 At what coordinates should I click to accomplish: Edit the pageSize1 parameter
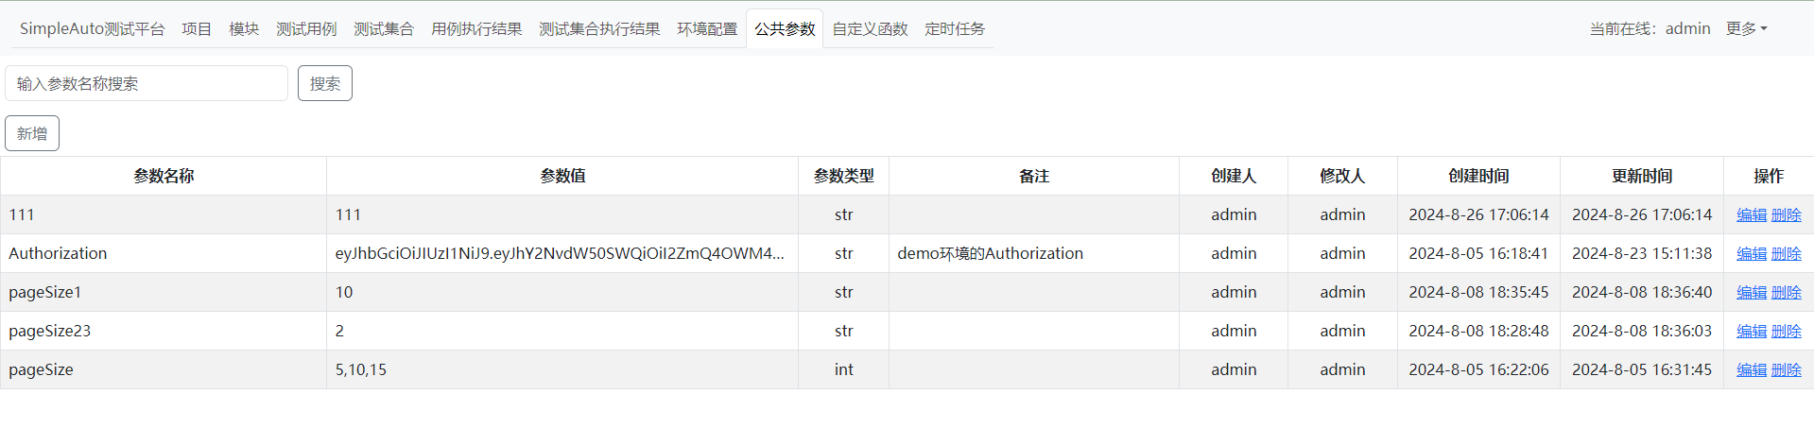(1752, 293)
